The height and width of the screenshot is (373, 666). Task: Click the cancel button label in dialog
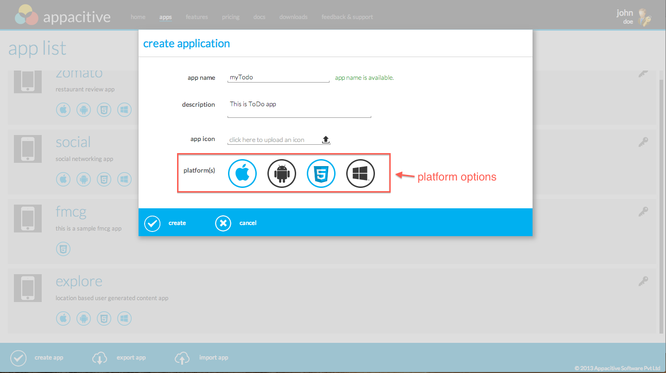pos(248,223)
